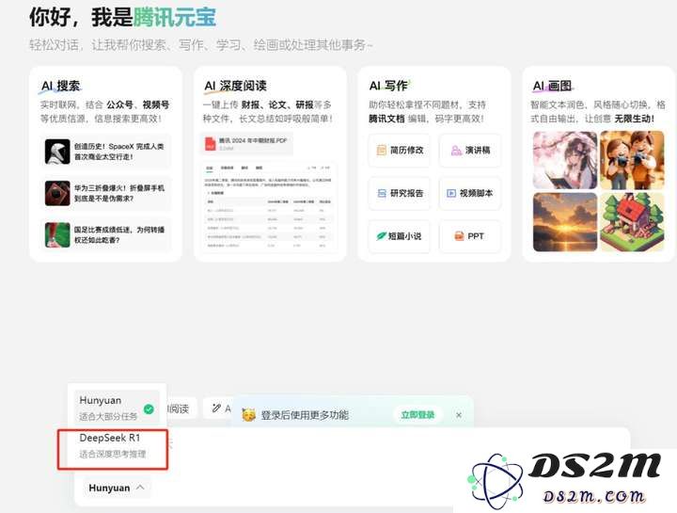
Task: Open the cartoon photographers couple image
Action: coord(632,160)
